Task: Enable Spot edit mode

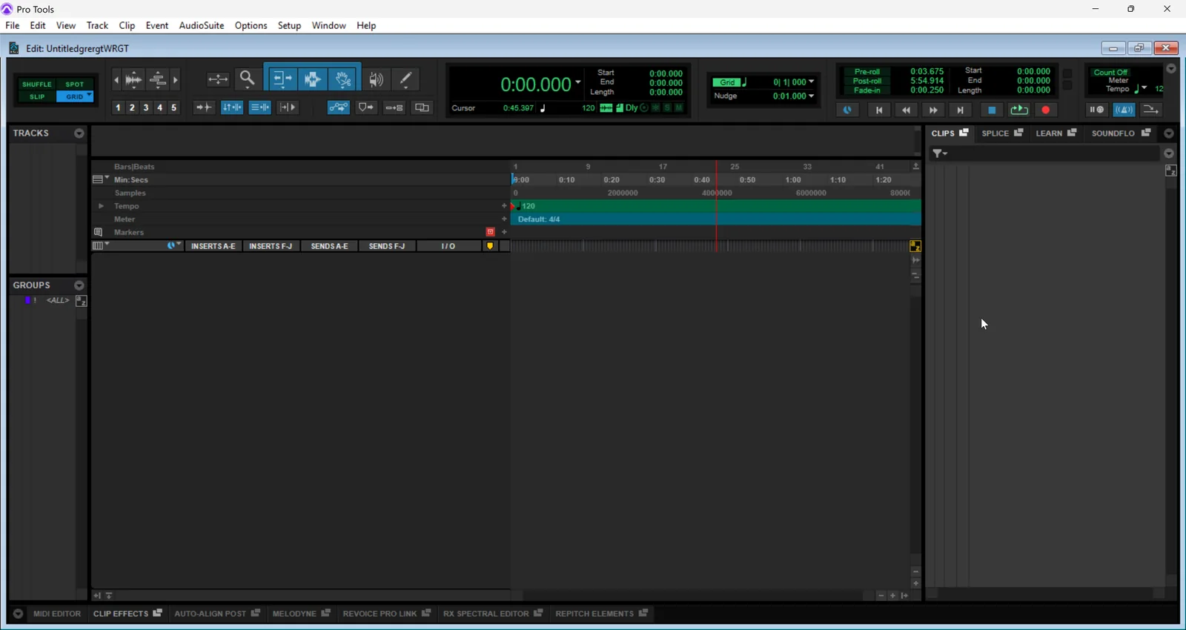Action: [75, 84]
